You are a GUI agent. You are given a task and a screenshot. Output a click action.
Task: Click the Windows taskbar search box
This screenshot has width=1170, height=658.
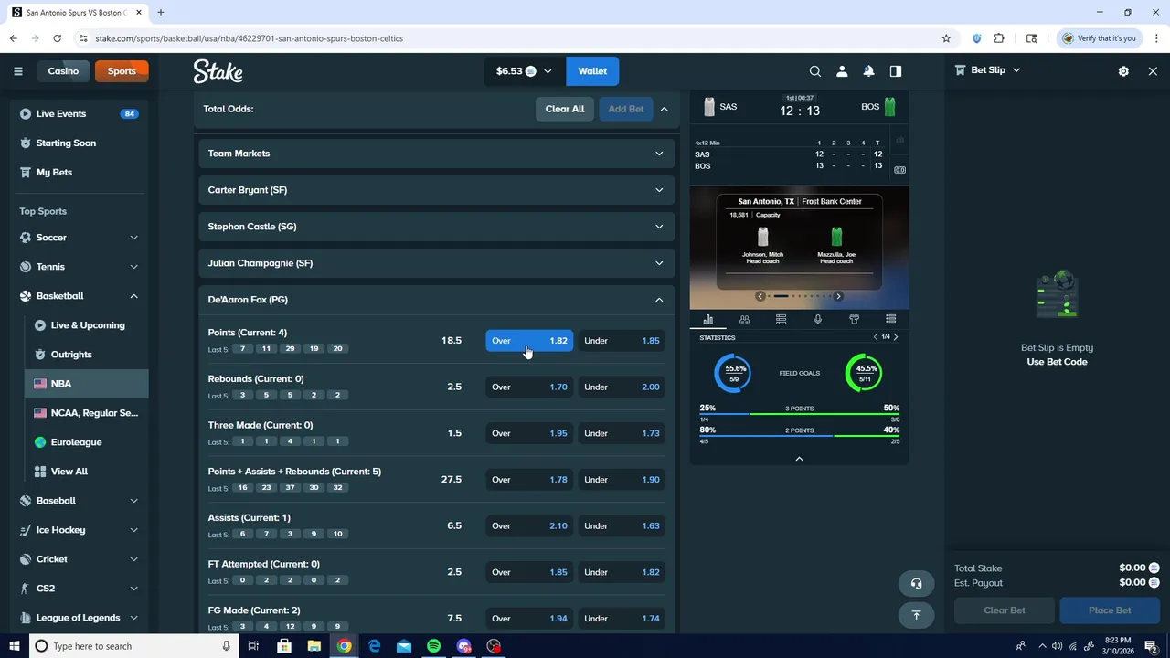tap(133, 646)
